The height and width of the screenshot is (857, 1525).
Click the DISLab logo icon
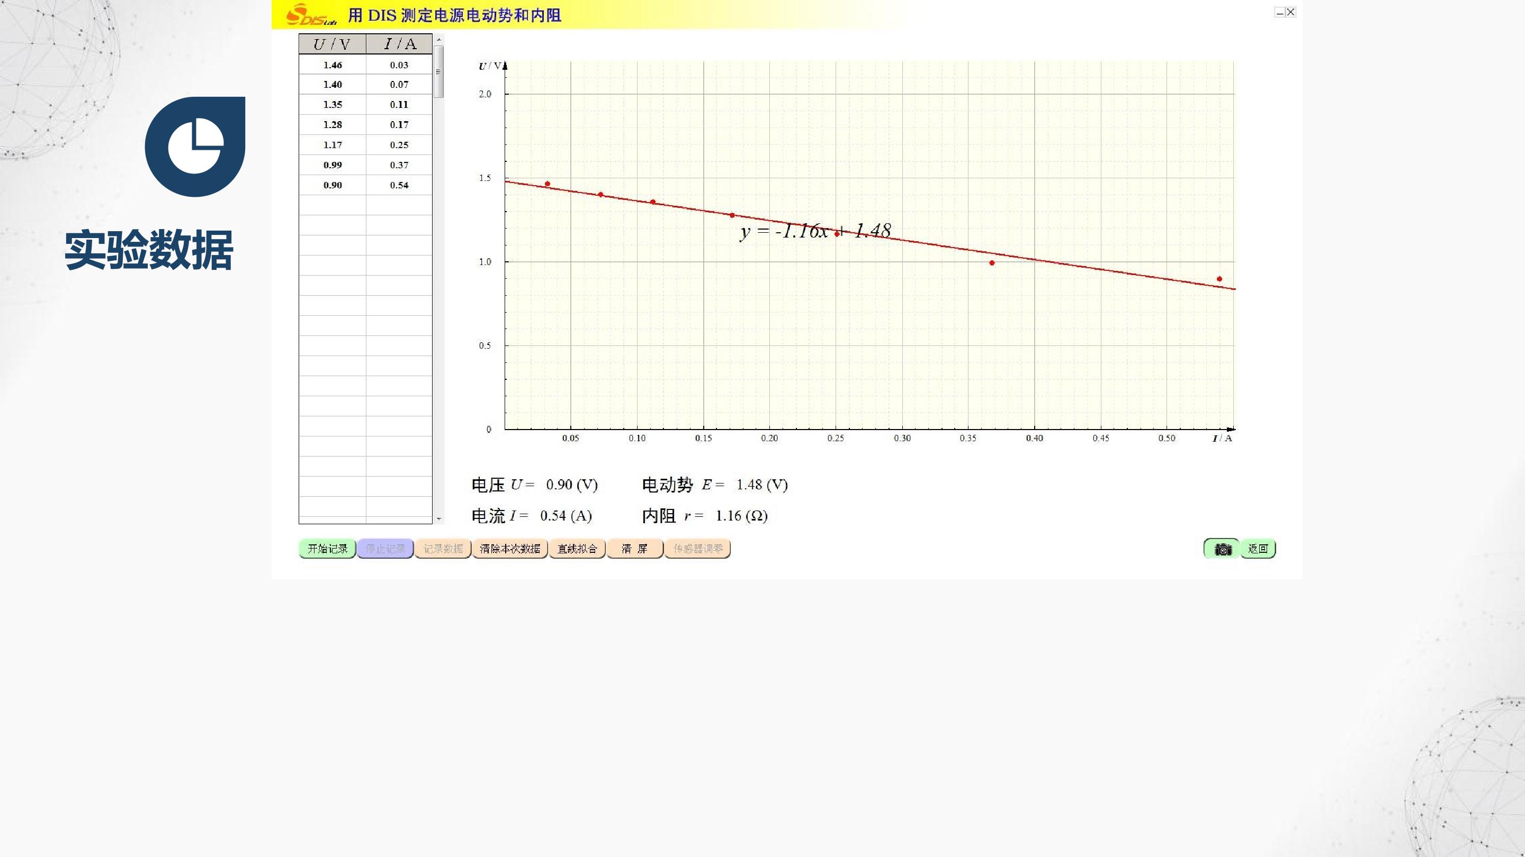click(310, 15)
